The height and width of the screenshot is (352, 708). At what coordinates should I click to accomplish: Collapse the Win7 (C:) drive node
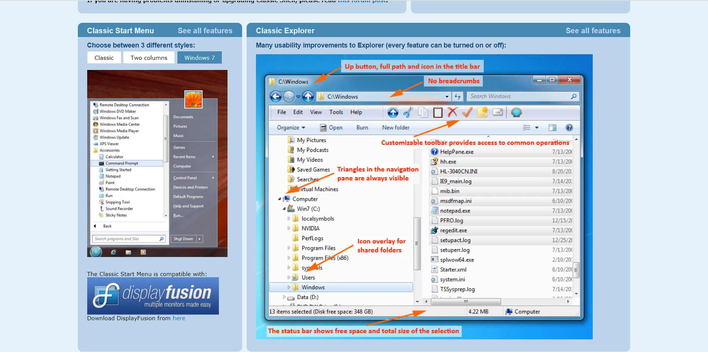284,209
